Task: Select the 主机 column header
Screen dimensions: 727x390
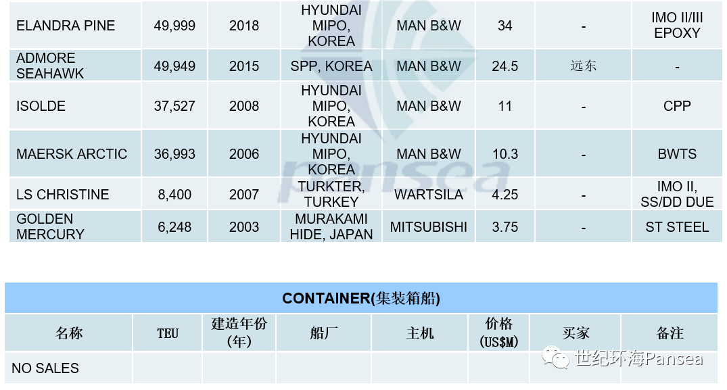Action: (419, 333)
